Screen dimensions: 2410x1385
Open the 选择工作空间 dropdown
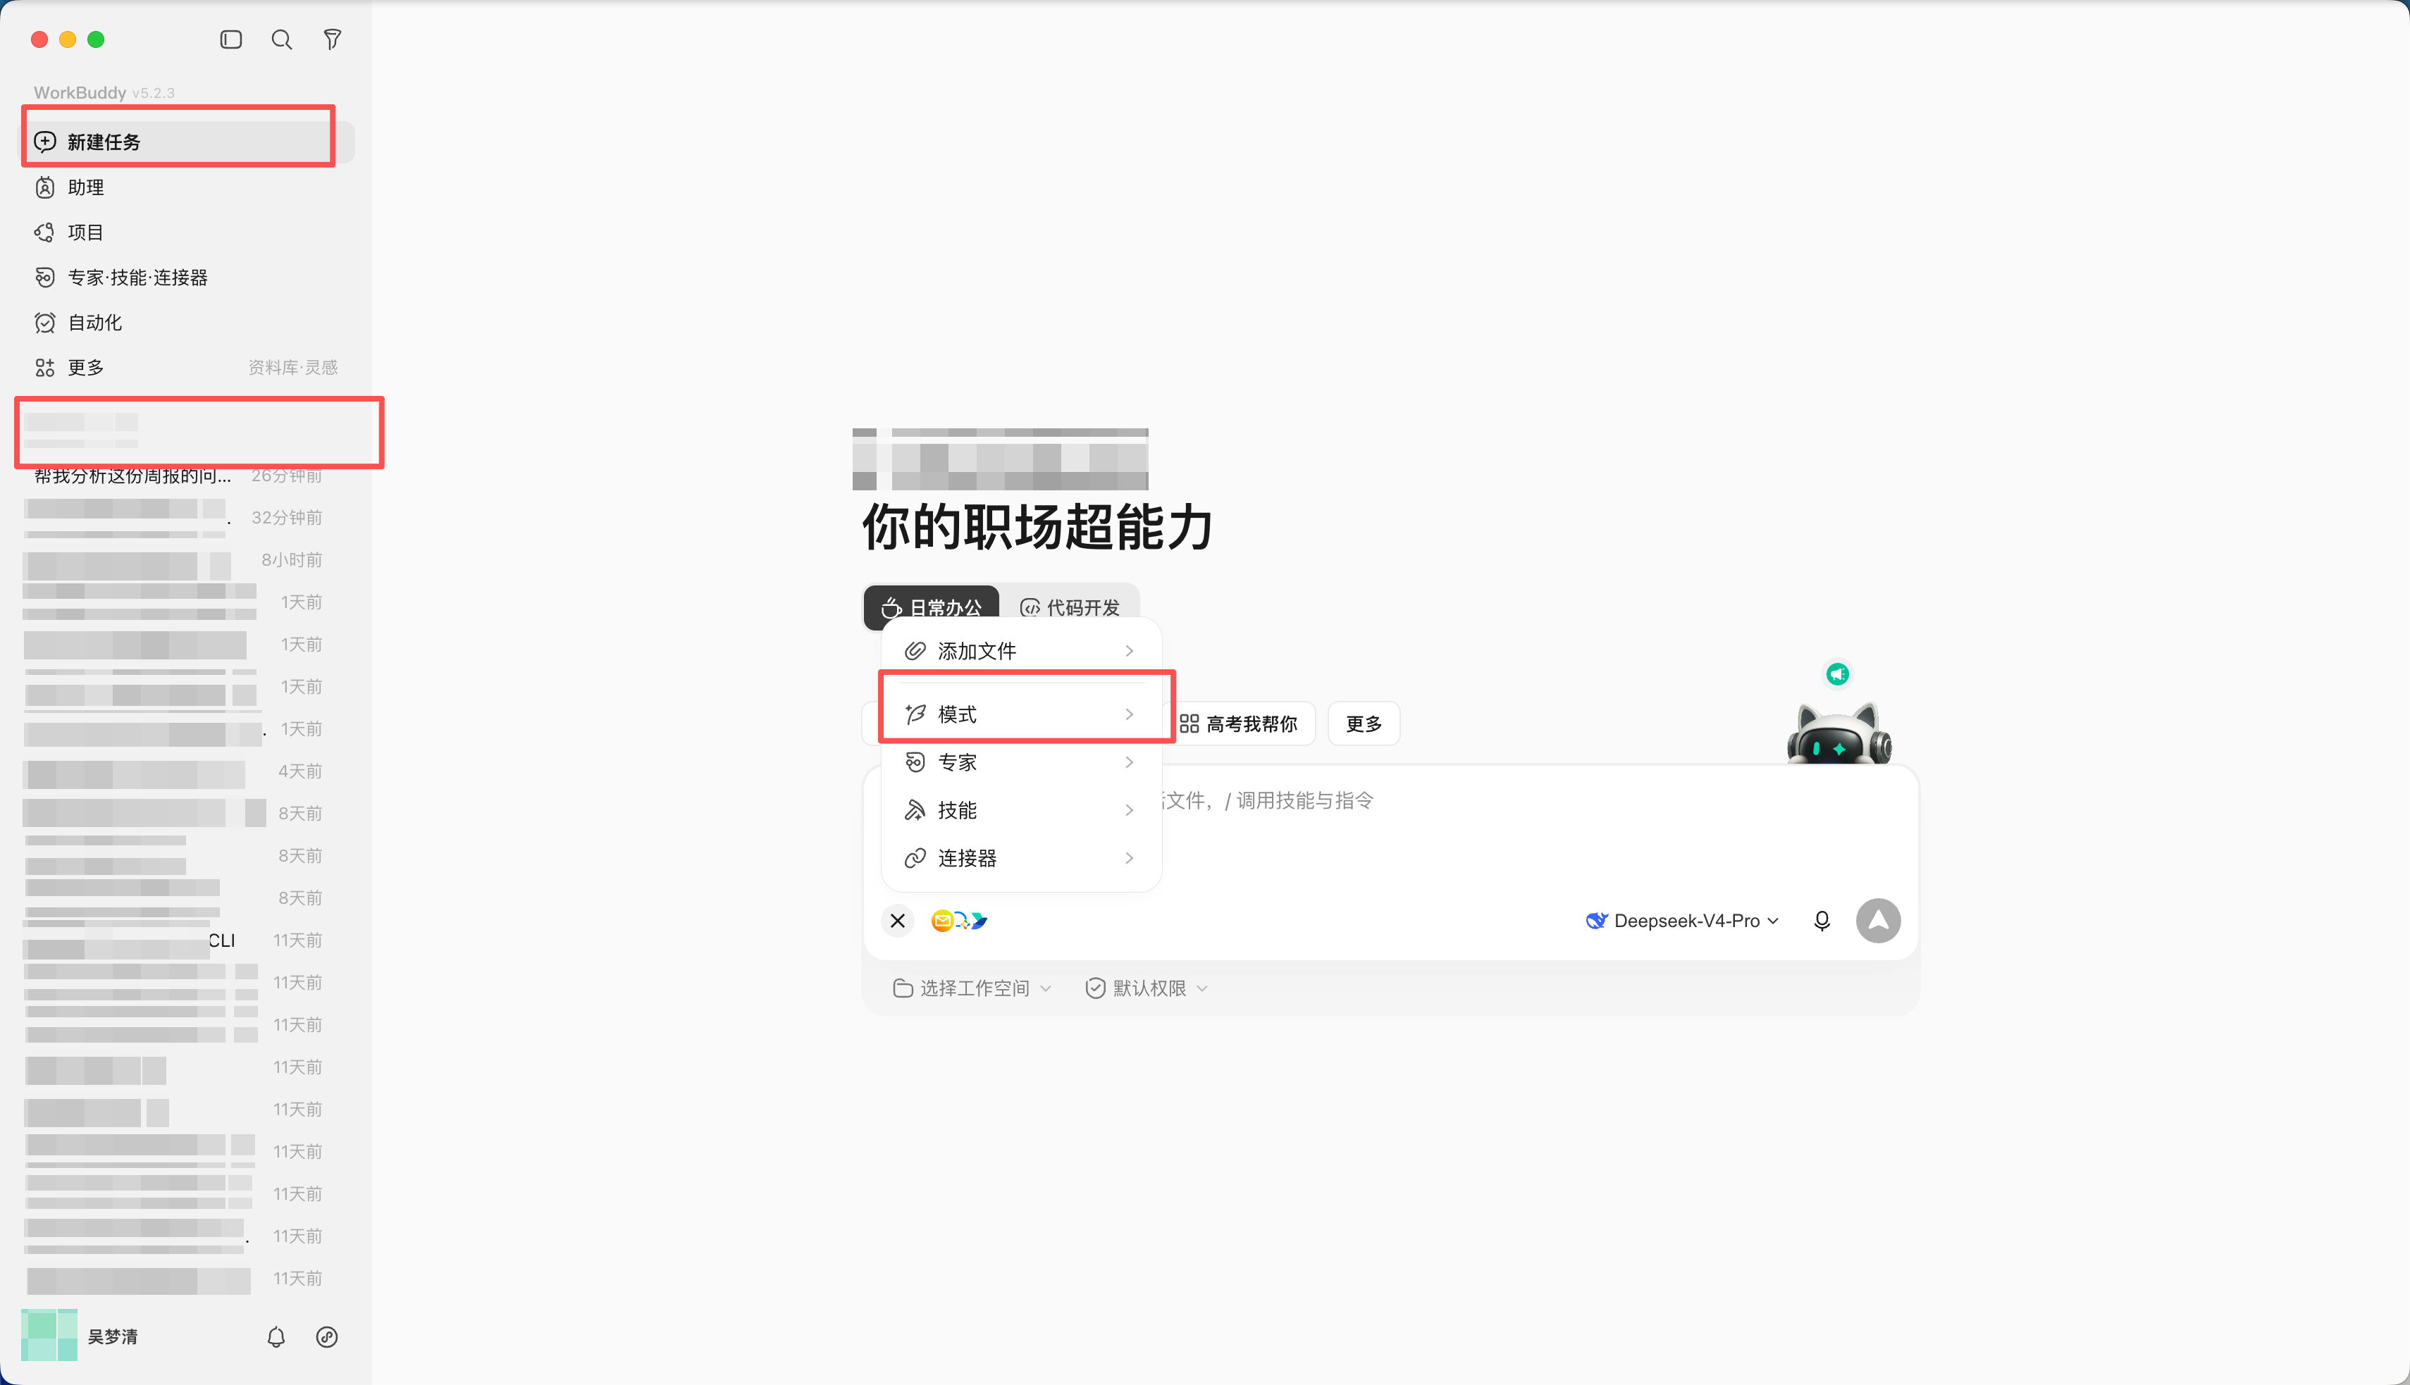(x=972, y=988)
